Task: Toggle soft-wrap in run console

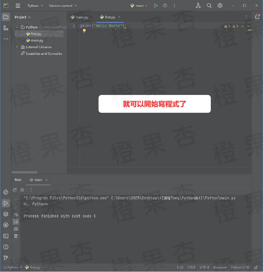Action: click(16, 215)
